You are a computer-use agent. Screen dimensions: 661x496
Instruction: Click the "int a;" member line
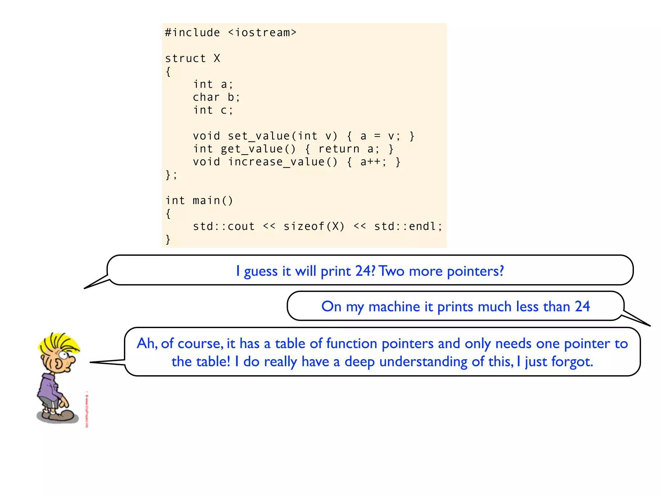click(213, 84)
